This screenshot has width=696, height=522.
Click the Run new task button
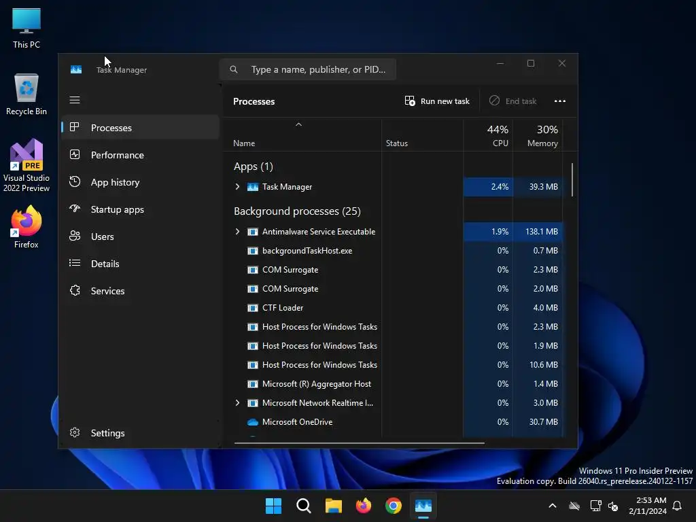click(437, 101)
